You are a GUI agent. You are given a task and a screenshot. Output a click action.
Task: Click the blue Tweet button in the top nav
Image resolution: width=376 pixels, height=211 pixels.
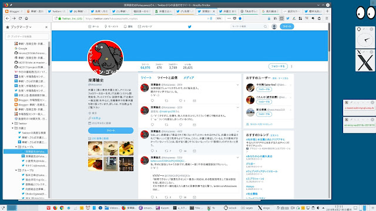click(287, 26)
